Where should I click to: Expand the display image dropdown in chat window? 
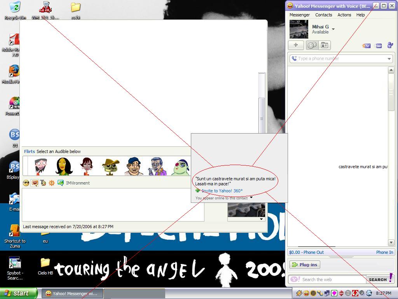point(262,219)
